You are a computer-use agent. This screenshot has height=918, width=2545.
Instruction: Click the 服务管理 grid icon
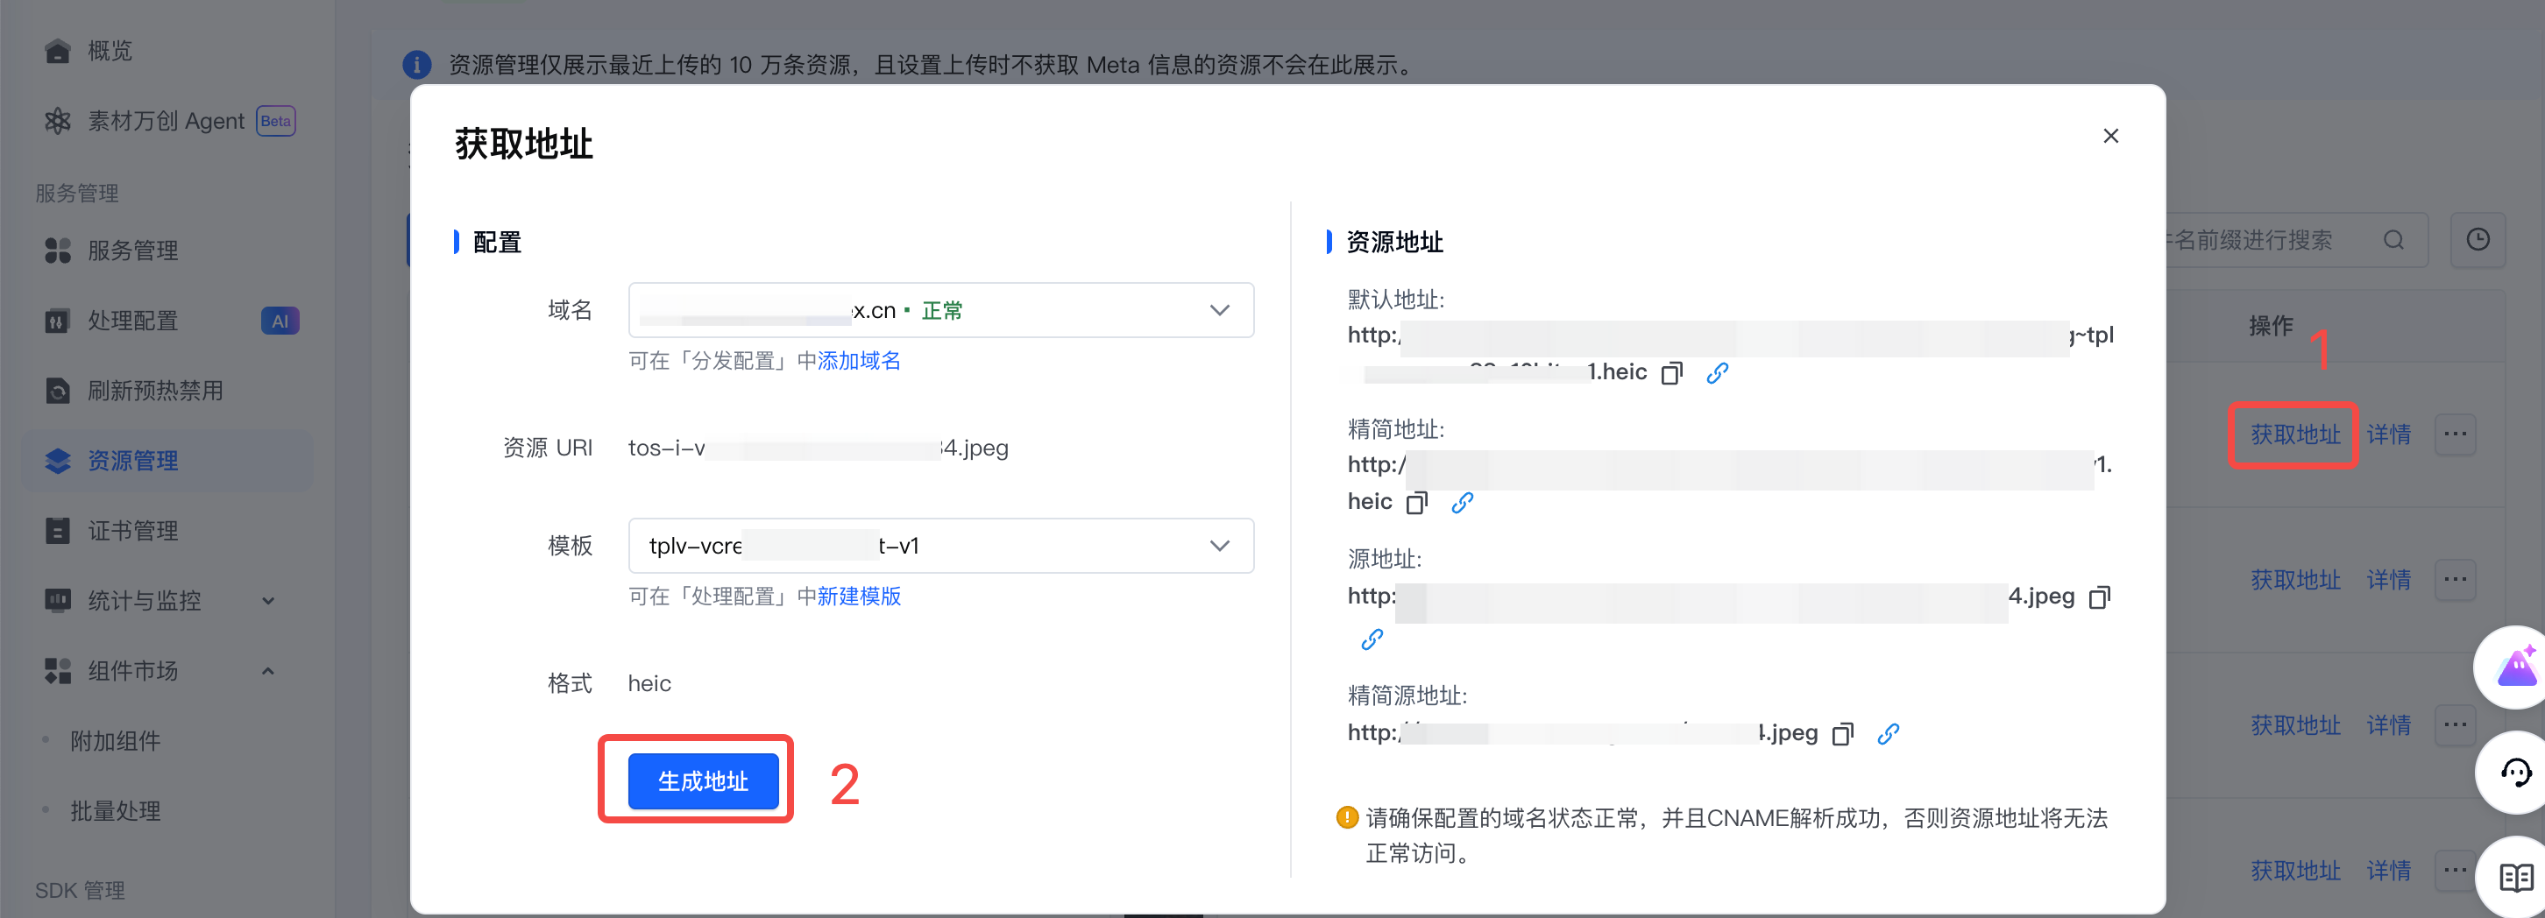(x=57, y=251)
